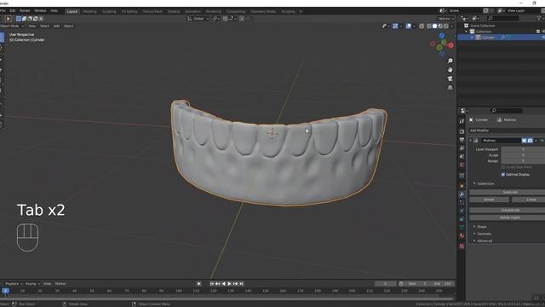Open the Add Modifier dropdown

coord(508,130)
